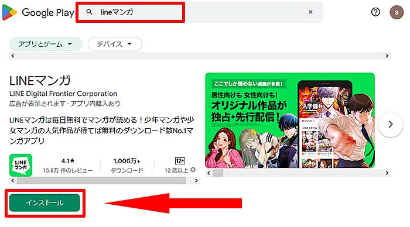Click the LINEマンガは毎日無料 description text

[x=102, y=130]
